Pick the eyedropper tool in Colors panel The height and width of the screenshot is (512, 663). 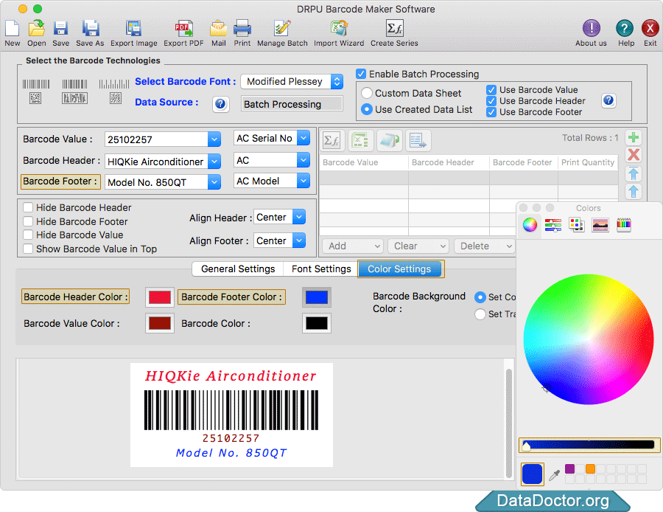pos(554,475)
